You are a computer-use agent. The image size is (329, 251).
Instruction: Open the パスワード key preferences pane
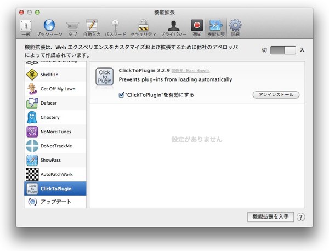[115, 28]
